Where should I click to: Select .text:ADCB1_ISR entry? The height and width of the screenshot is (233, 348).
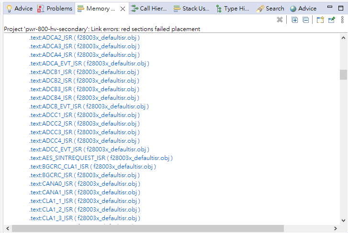tap(84, 72)
